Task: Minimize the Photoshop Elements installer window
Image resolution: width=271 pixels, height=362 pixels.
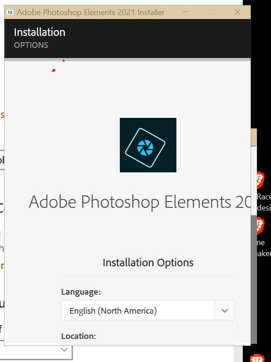Action: pyautogui.click(x=186, y=12)
